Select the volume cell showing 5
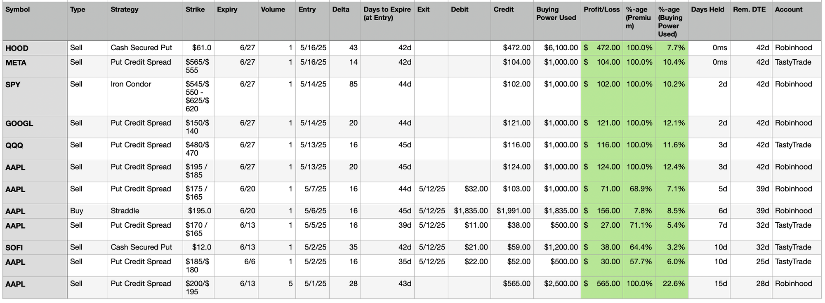This screenshot has height=303, width=825. click(x=277, y=287)
